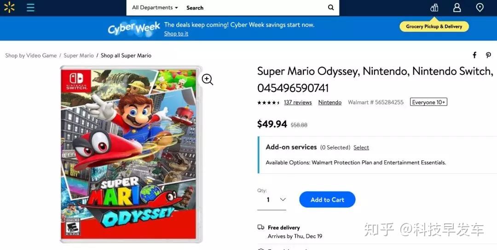Click the store location pin icon

tap(480, 7)
